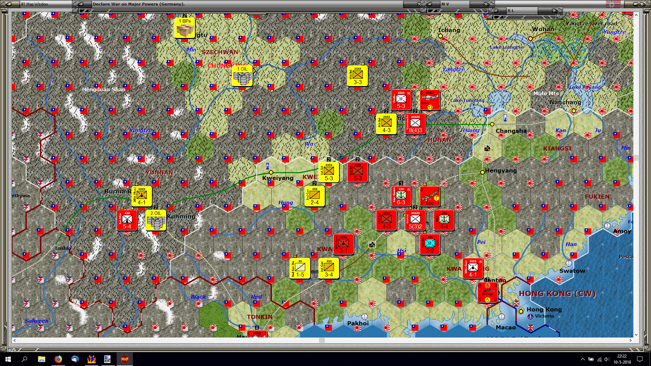The height and width of the screenshot is (366, 651).
Task: Select the red 4-1 garrison near Canton
Action: pyautogui.click(x=473, y=268)
